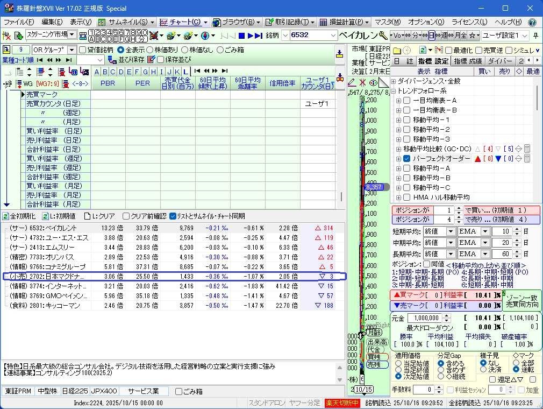Uncheck the パーフェクトオーダー indicator checkbox

[407, 159]
